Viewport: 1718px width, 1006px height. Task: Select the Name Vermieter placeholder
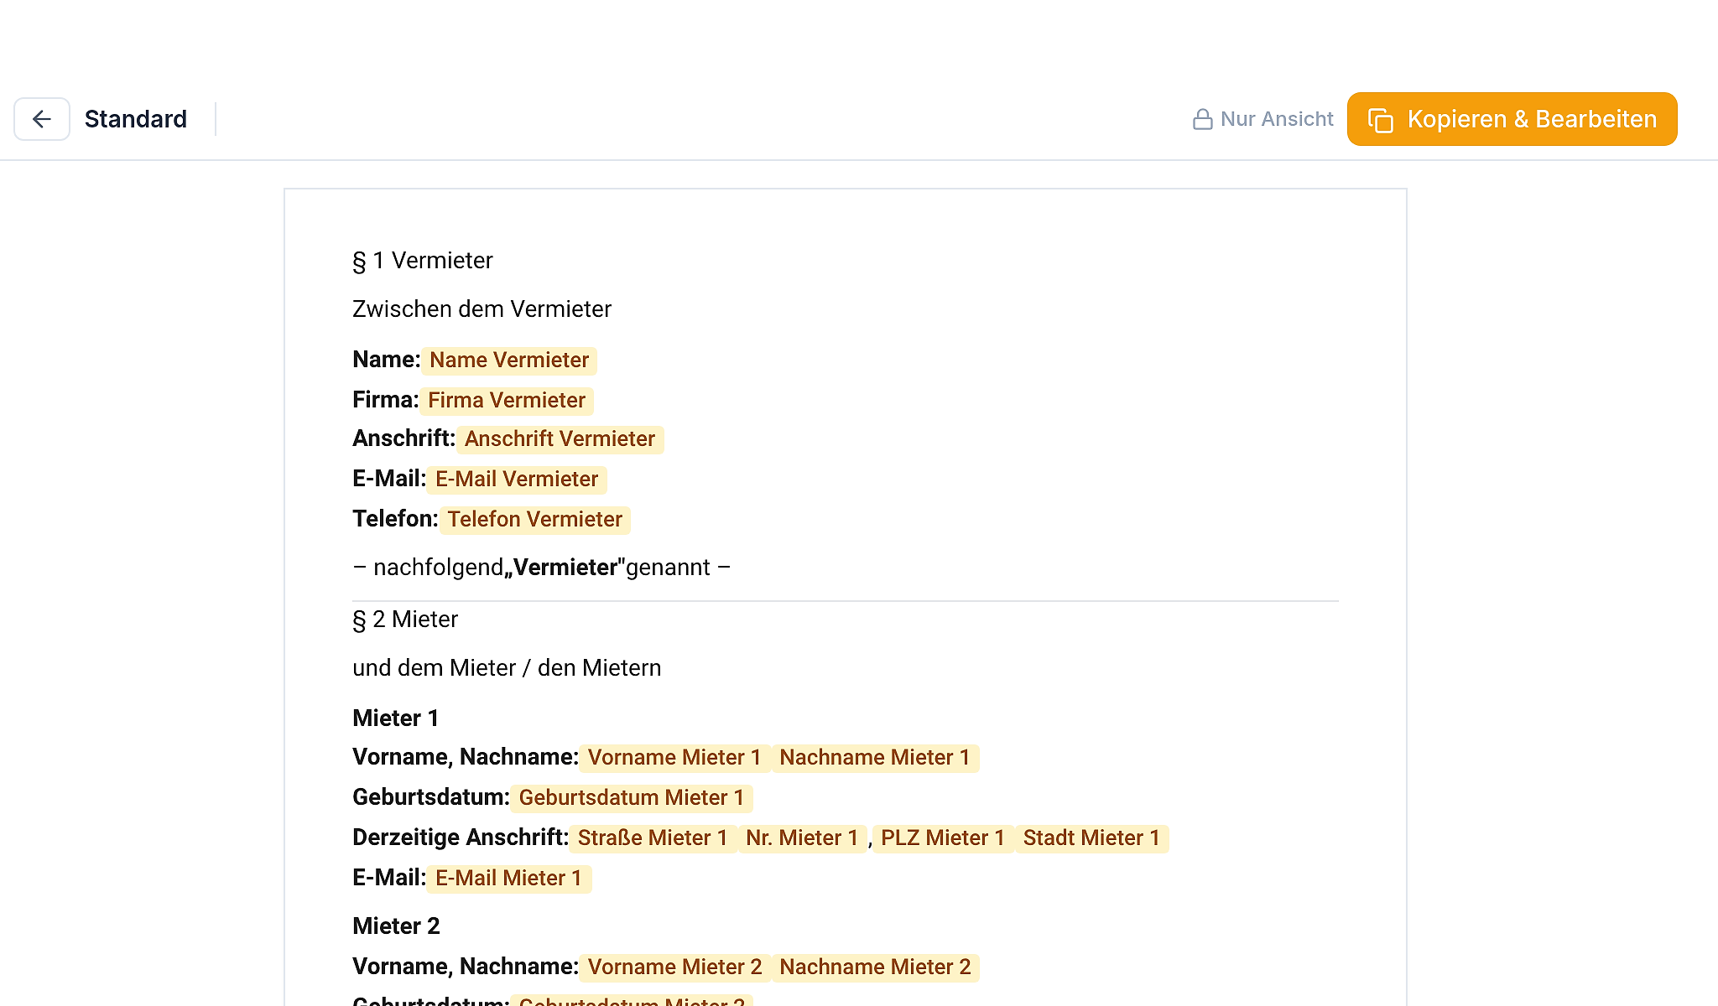point(509,360)
